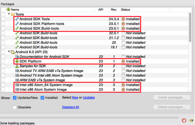Click the Updates link
Viewport: 195px width, 125px height.
tap(89, 97)
